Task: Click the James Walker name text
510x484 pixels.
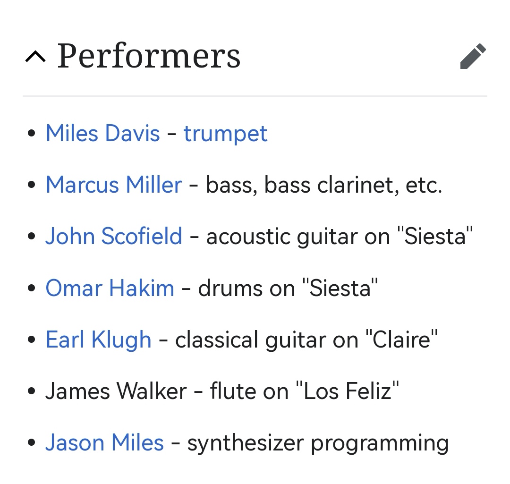Action: (116, 391)
